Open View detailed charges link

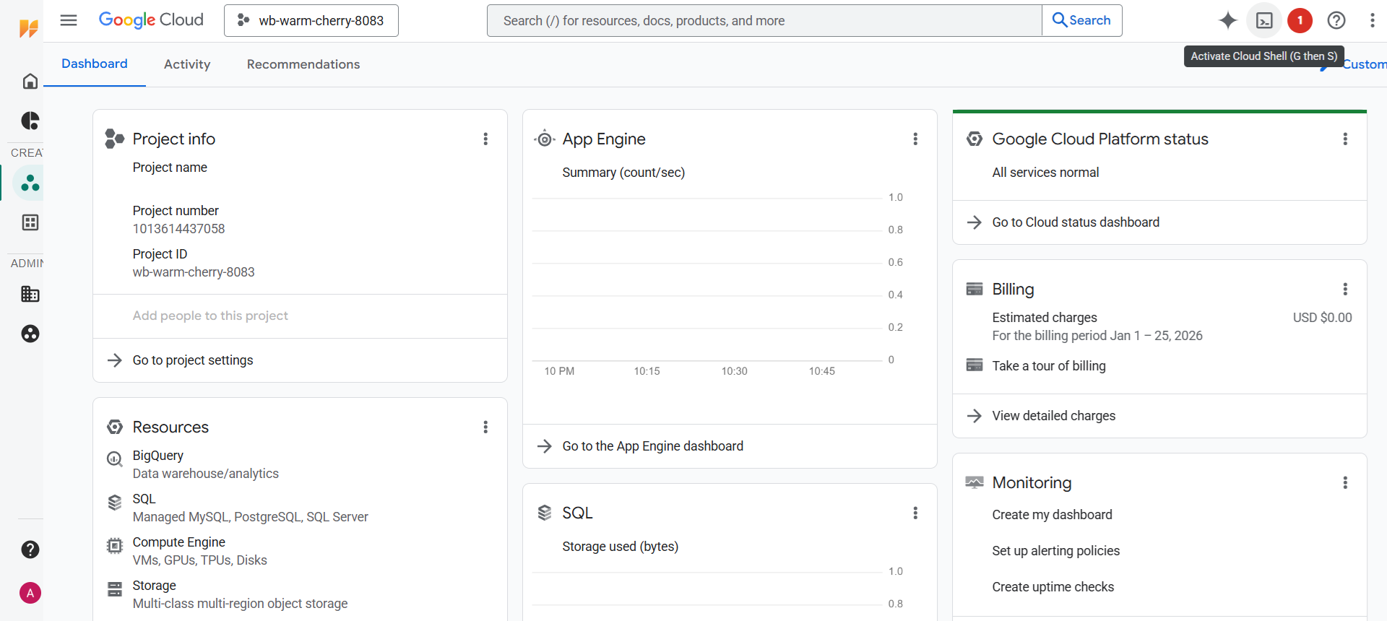[1053, 416]
